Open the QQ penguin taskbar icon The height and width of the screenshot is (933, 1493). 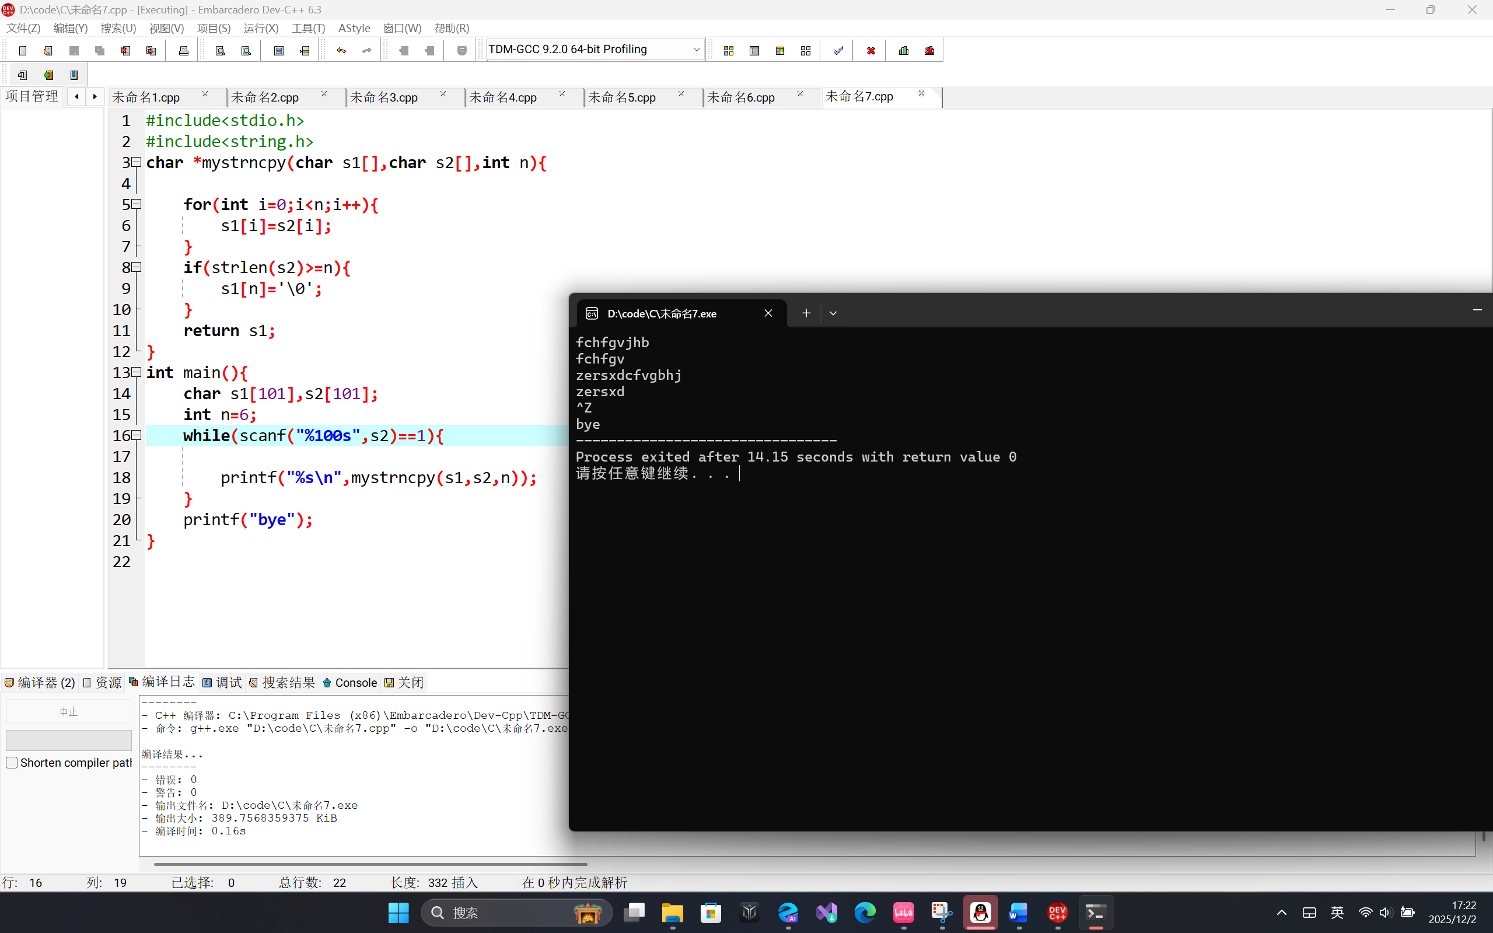[980, 912]
